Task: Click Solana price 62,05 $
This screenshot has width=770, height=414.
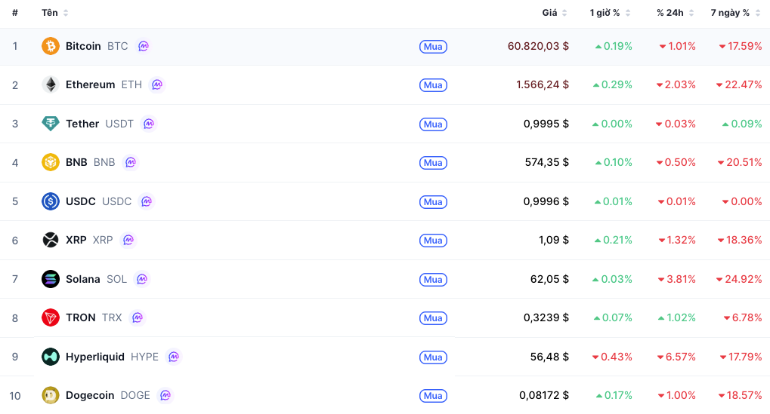Action: pos(549,279)
